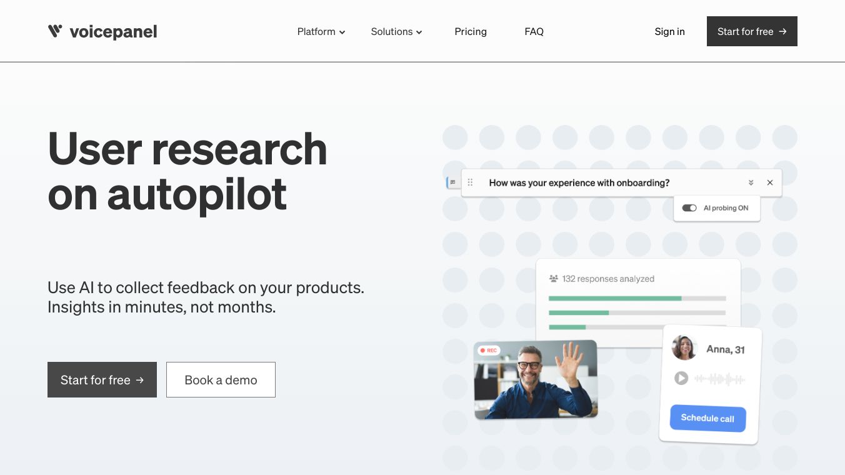Close the onboarding question card
The height and width of the screenshot is (475, 845).
point(770,182)
